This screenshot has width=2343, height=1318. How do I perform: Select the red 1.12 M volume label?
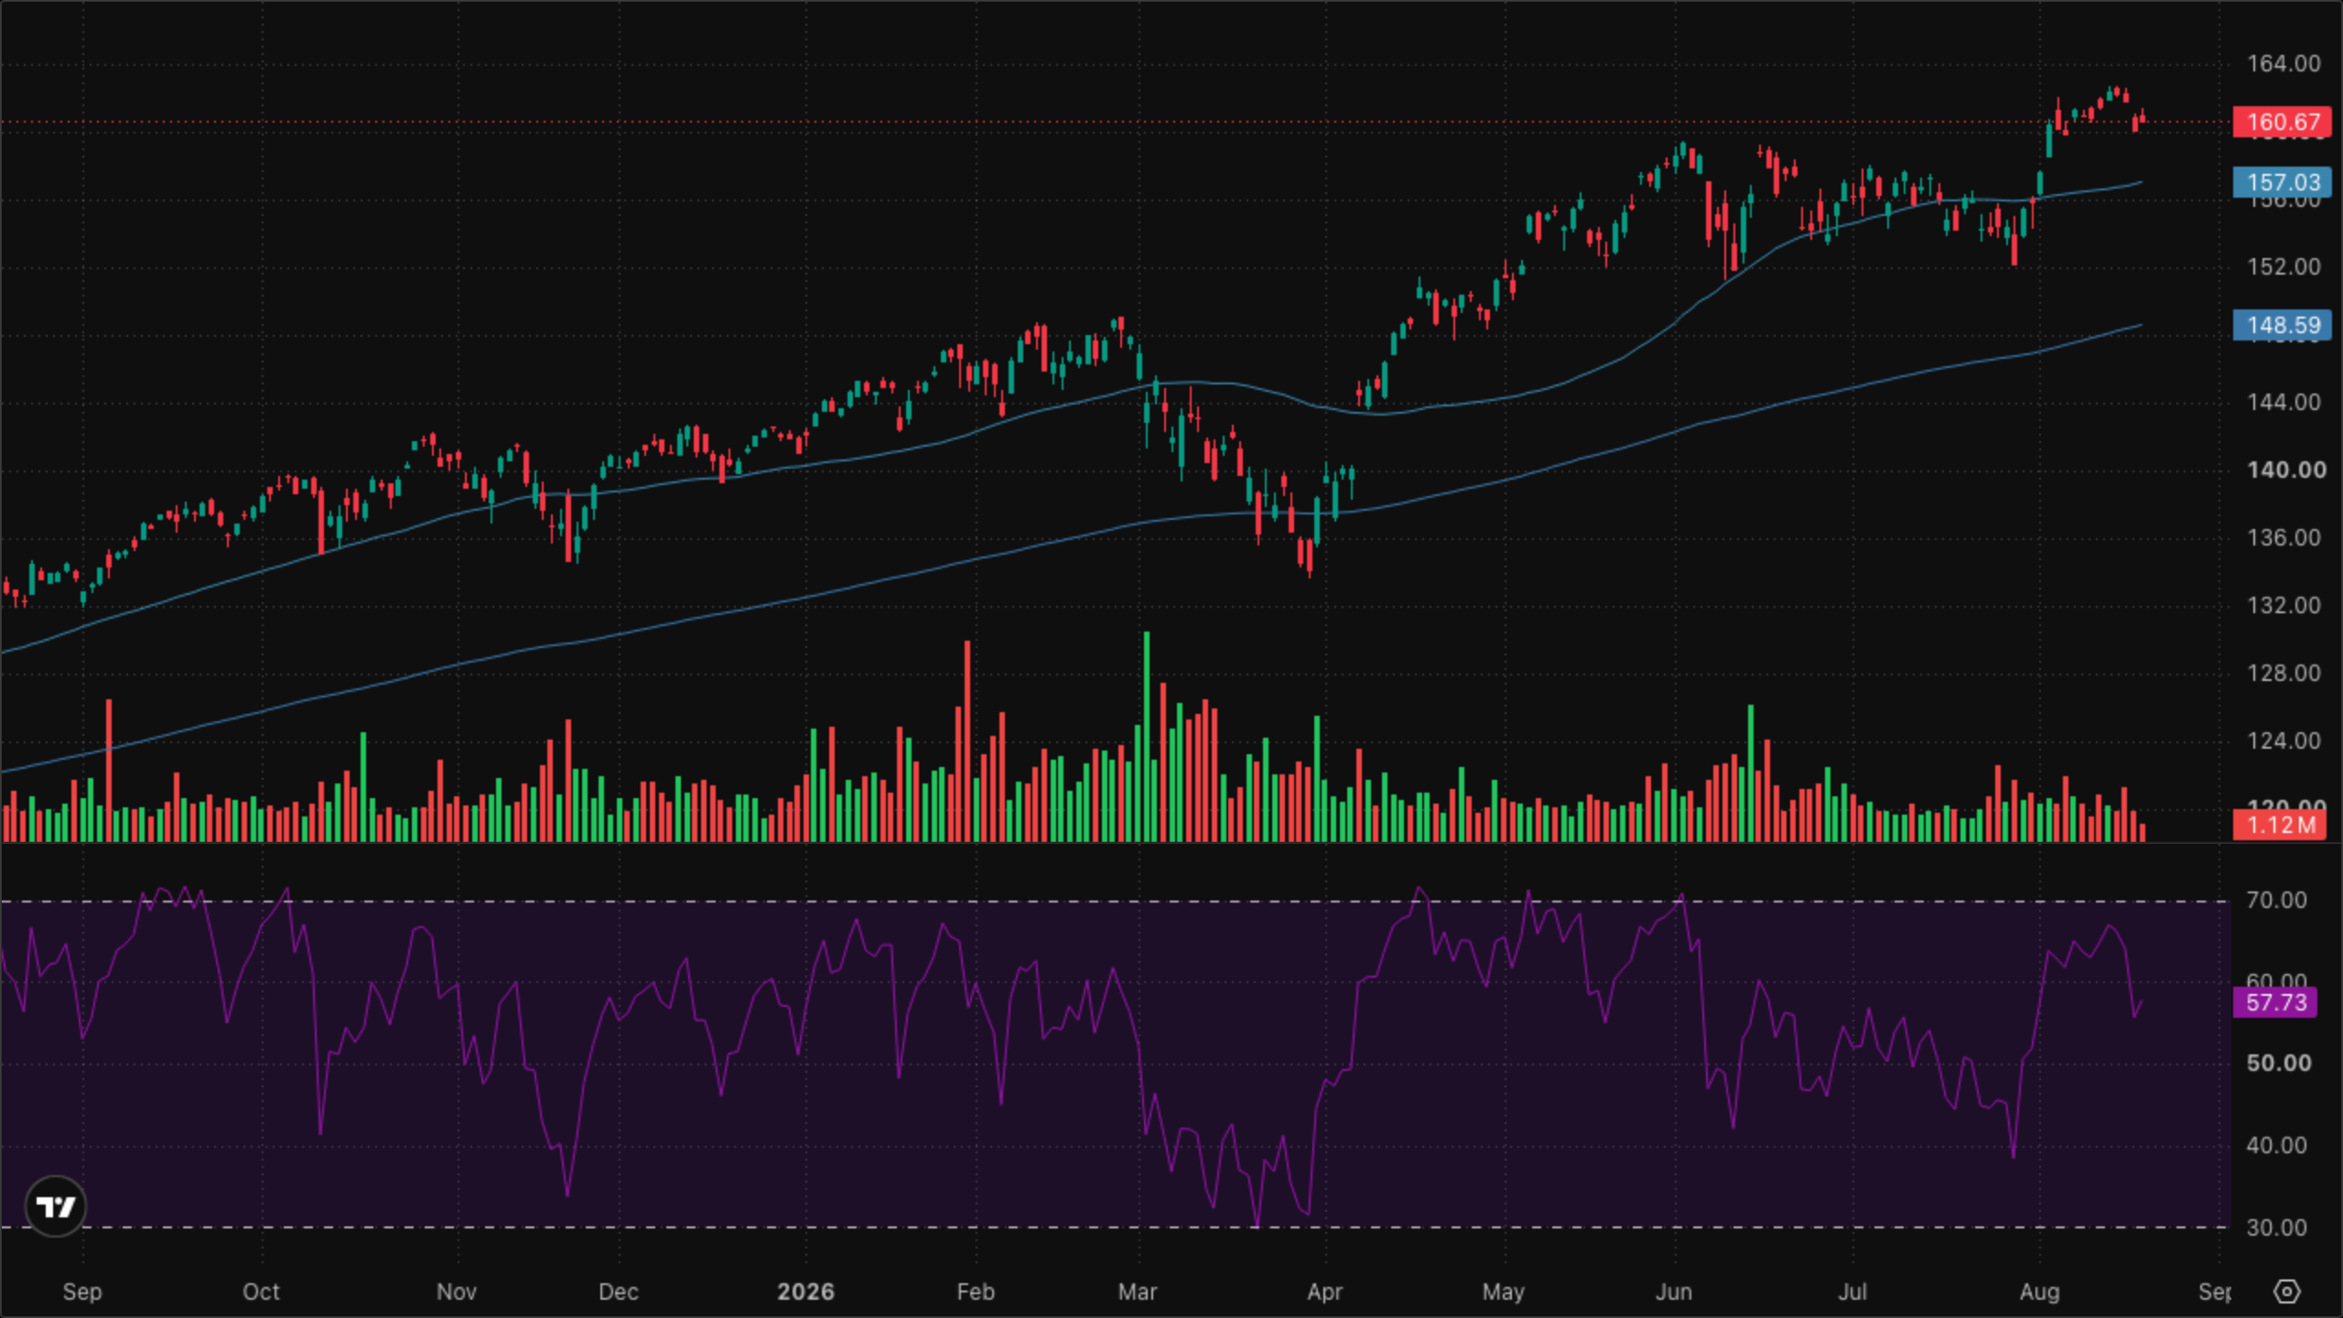coord(2279,825)
